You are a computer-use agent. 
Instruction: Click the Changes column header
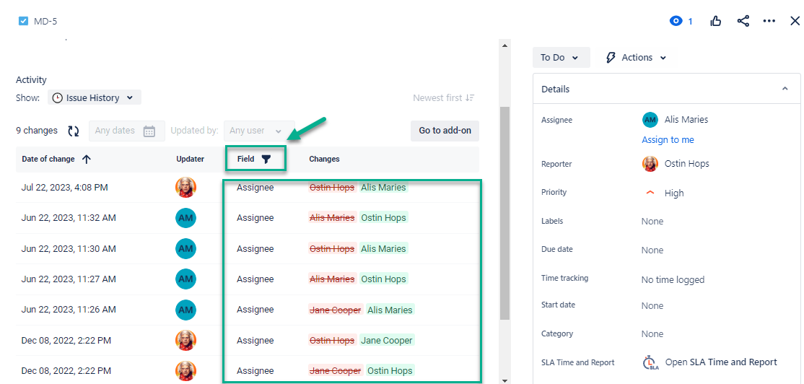(324, 159)
